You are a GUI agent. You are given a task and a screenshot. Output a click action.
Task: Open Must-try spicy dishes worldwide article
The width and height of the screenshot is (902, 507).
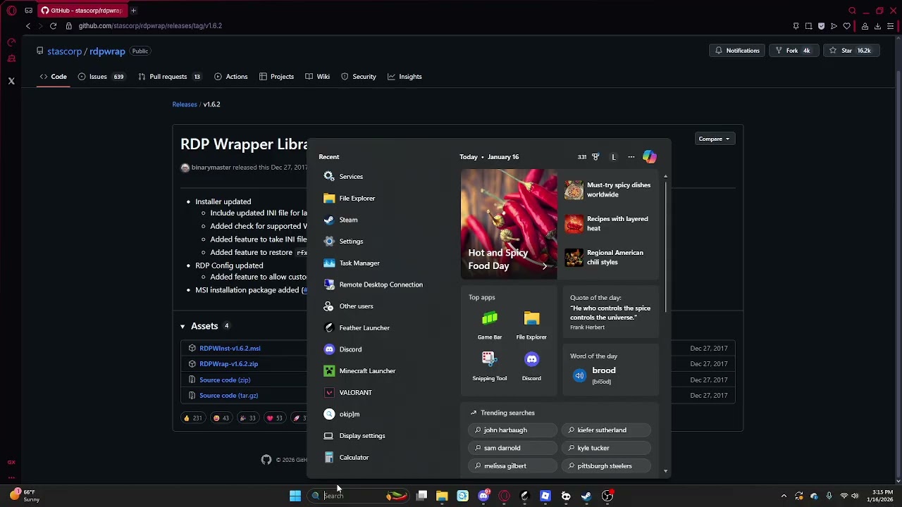[x=610, y=190]
